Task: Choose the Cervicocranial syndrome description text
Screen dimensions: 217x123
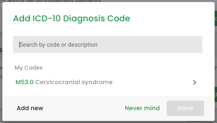Action: coord(74,82)
